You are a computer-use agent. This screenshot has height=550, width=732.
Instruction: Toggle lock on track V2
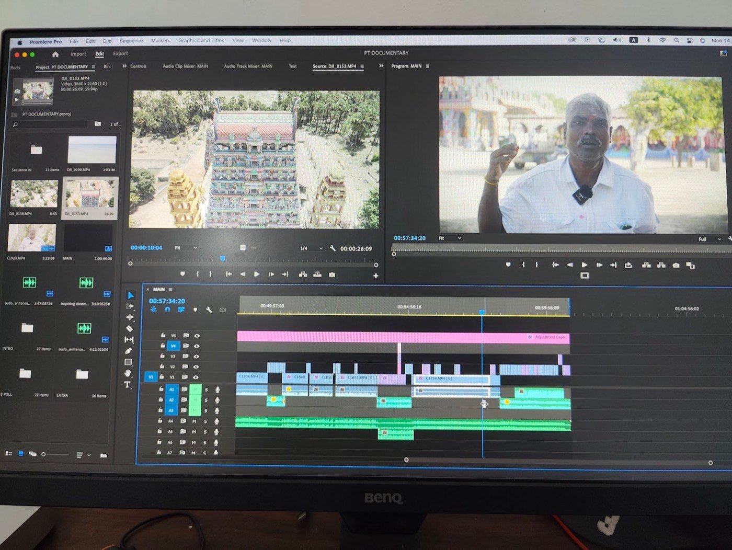[x=162, y=366]
